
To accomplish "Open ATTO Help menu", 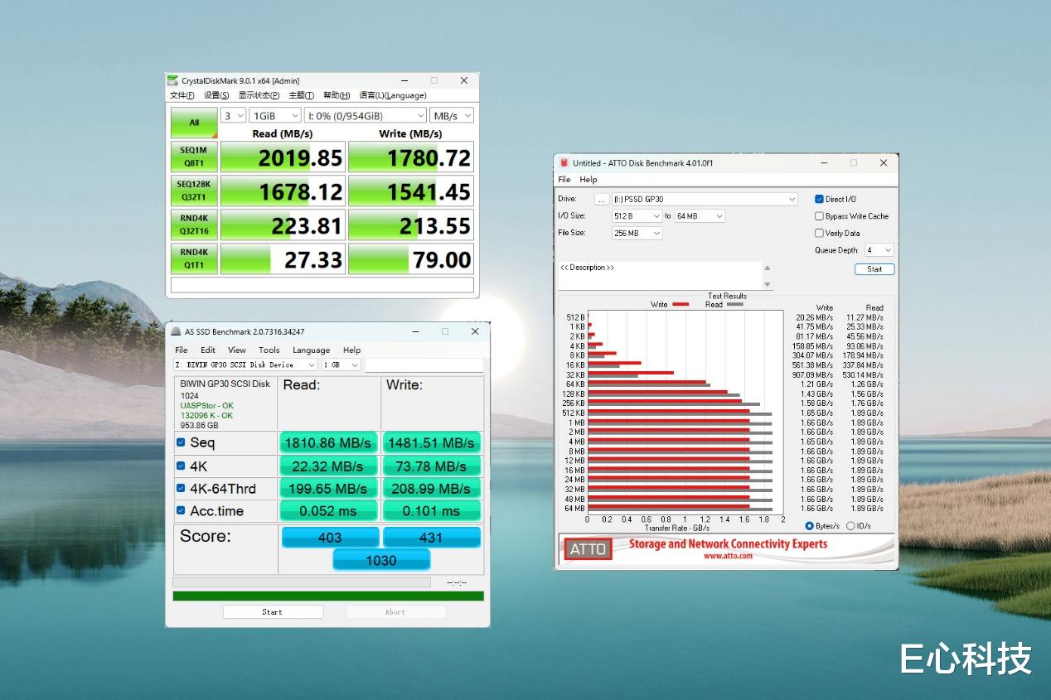I will pos(588,179).
